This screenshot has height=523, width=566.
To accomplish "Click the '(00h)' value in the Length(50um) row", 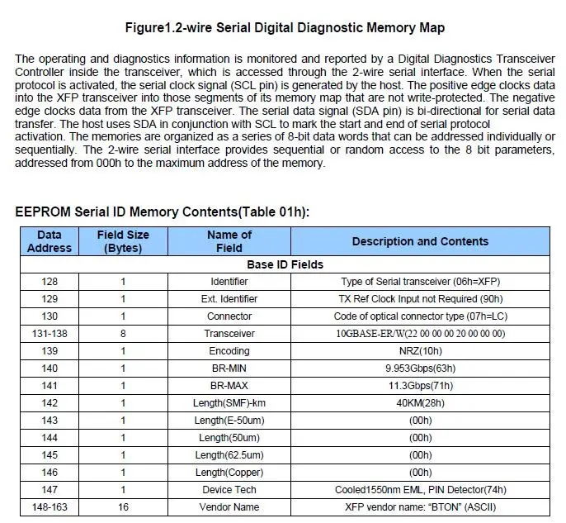I will pyautogui.click(x=420, y=438).
